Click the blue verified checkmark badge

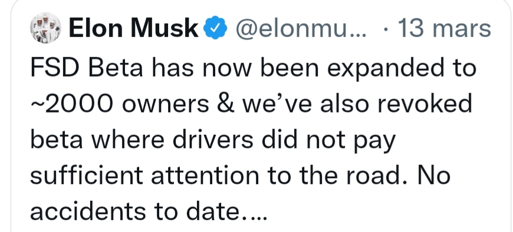pyautogui.click(x=215, y=28)
